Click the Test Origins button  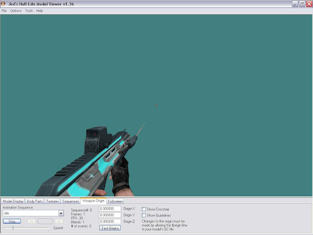point(110,228)
